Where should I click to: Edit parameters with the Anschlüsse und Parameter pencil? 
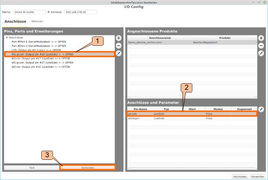pyautogui.click(x=261, y=109)
